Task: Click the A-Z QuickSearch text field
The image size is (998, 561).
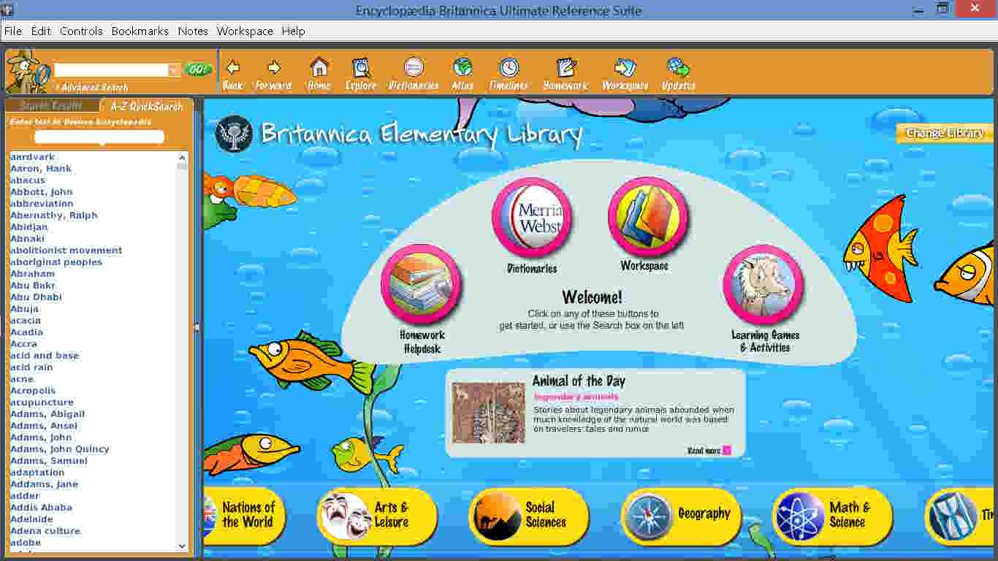Action: pos(99,137)
